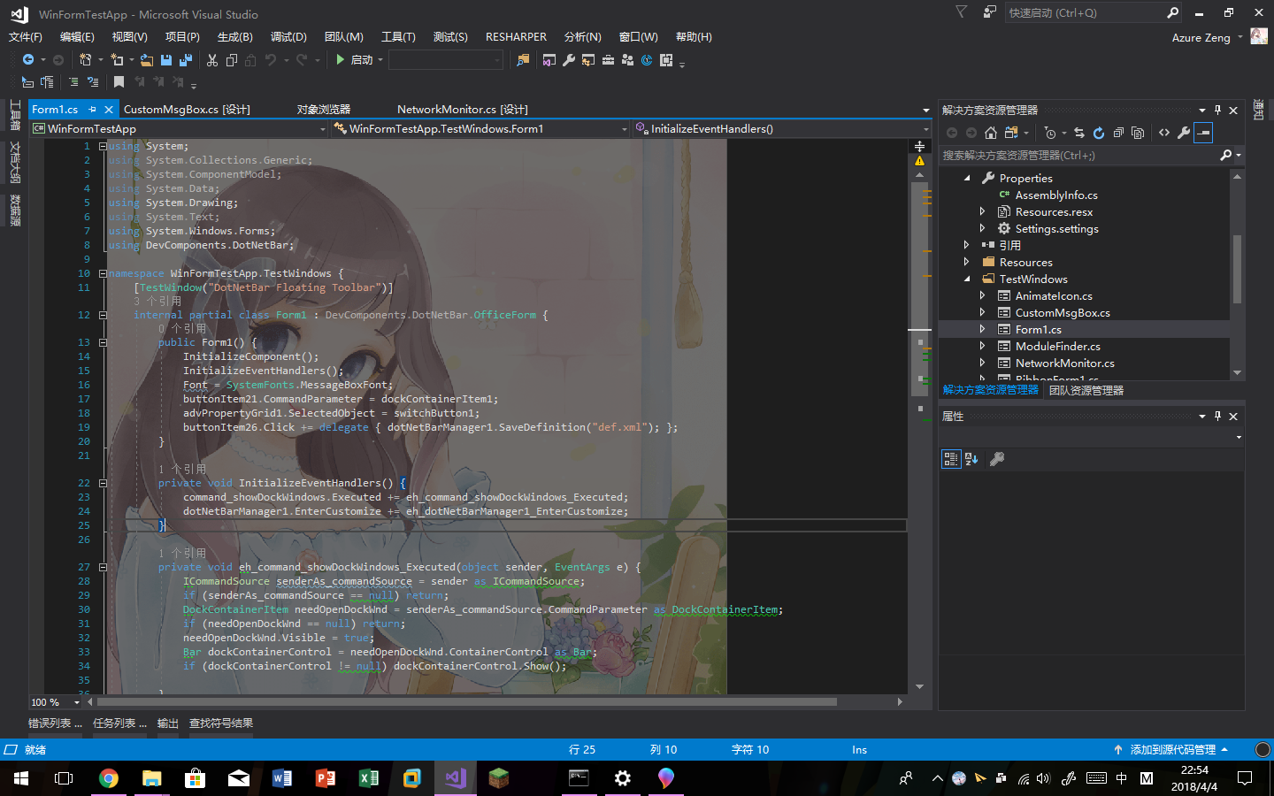Viewport: 1274px width, 796px height.
Task: Select AnimateIcon.cs in Solution Explorer
Action: [1054, 295]
